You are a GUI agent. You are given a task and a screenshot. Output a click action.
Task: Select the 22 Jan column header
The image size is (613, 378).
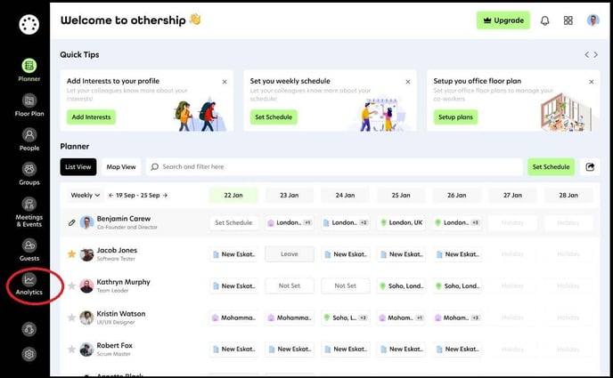click(x=233, y=195)
